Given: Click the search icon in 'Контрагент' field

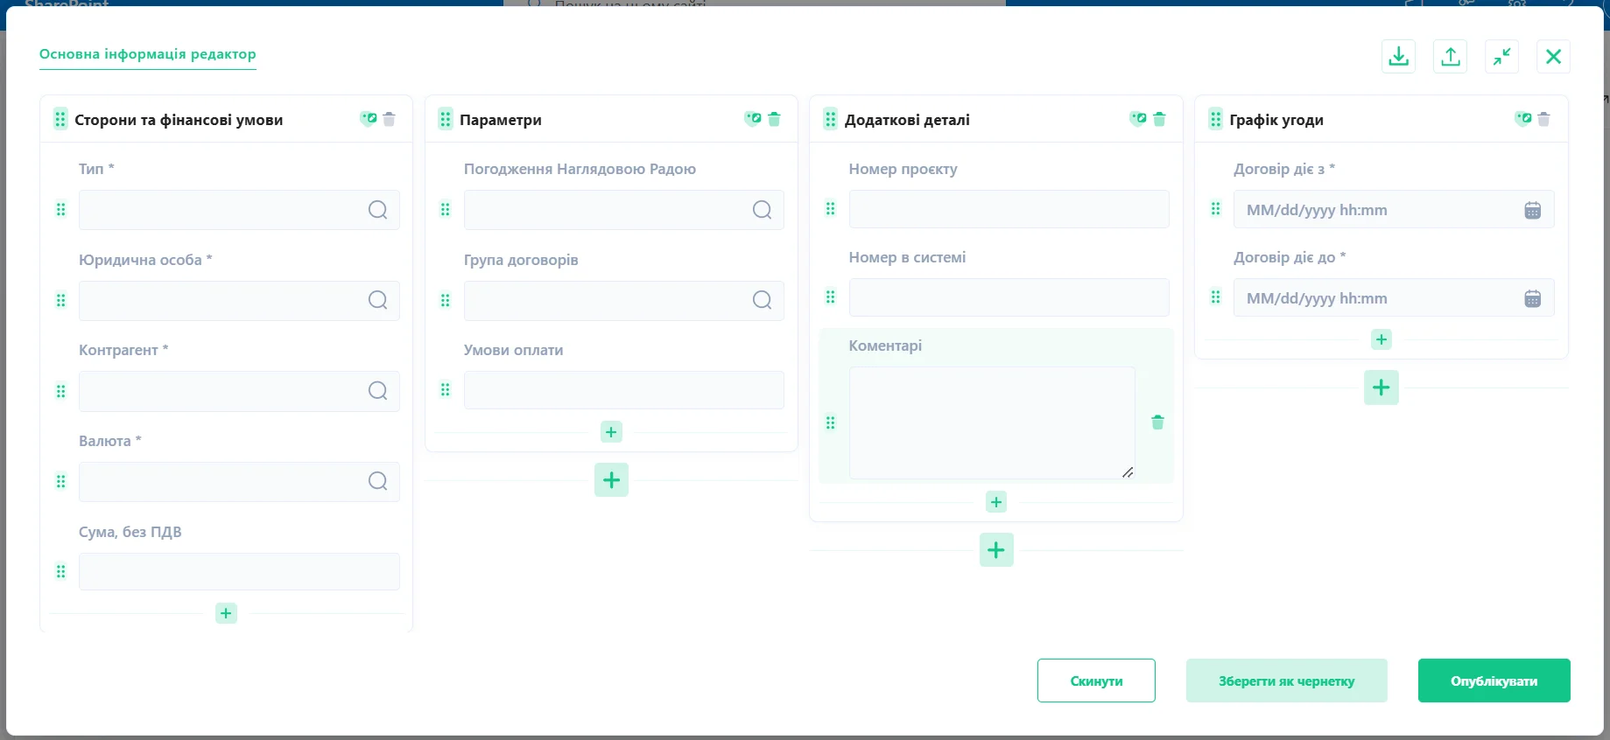Looking at the screenshot, I should click(377, 391).
